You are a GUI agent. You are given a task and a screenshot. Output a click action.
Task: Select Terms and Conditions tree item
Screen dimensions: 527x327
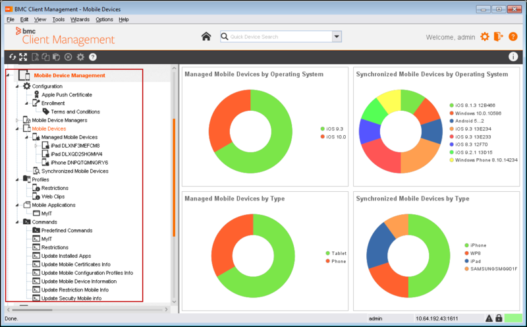pos(75,111)
